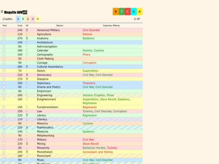The image size is (219, 164).
Task: Click the VP dots icon for Military
Action: (27, 140)
